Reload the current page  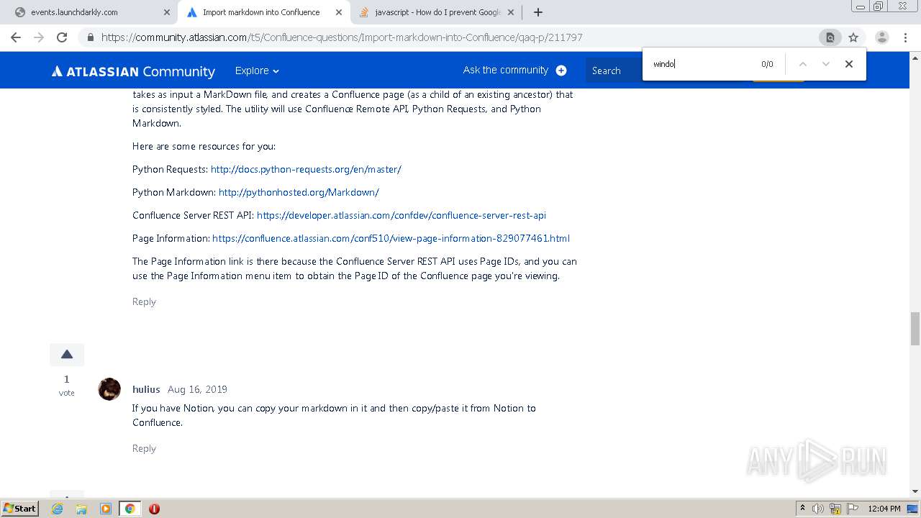coord(62,37)
